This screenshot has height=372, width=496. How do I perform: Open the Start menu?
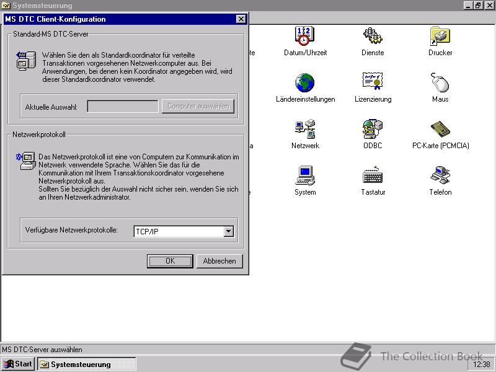coord(18,364)
